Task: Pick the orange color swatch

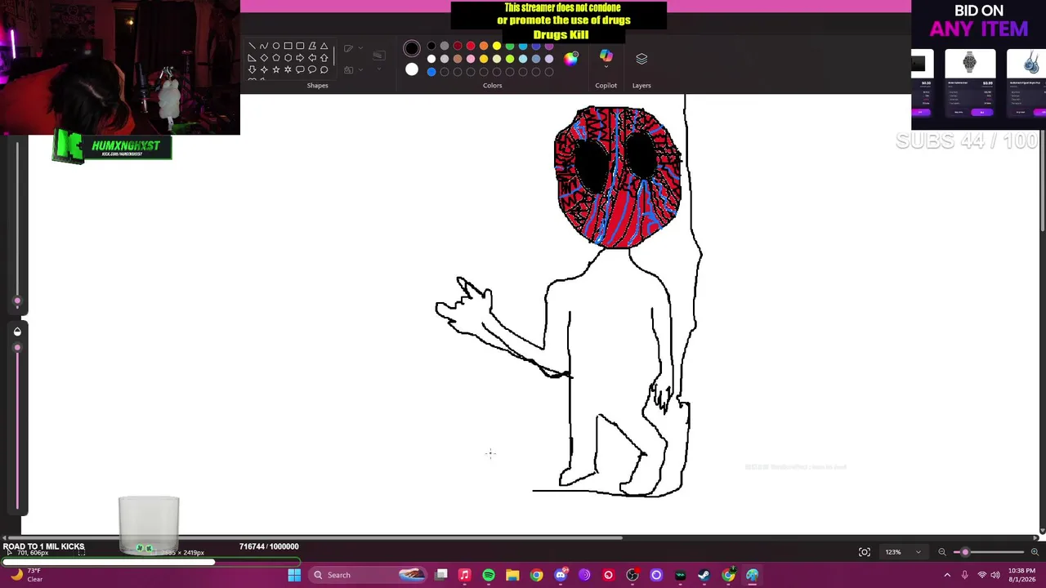Action: pyautogui.click(x=484, y=46)
